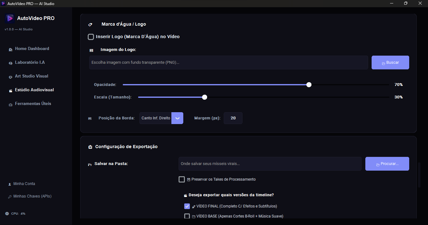
Task: Click the Imagem do Logo picture icon
Action: [x=91, y=50]
